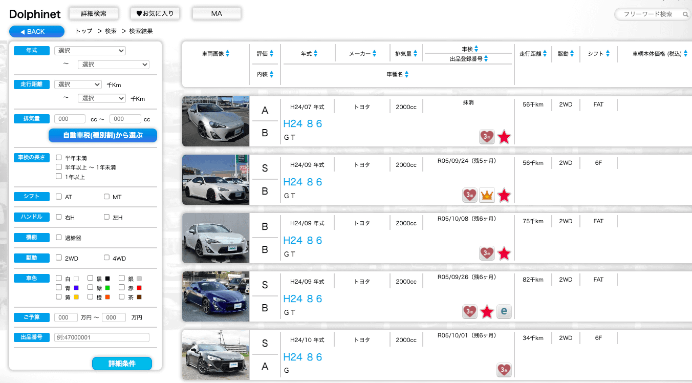Viewport: 692px width, 383px height.
Task: Sort results by 評価 column arrows
Action: [271, 53]
